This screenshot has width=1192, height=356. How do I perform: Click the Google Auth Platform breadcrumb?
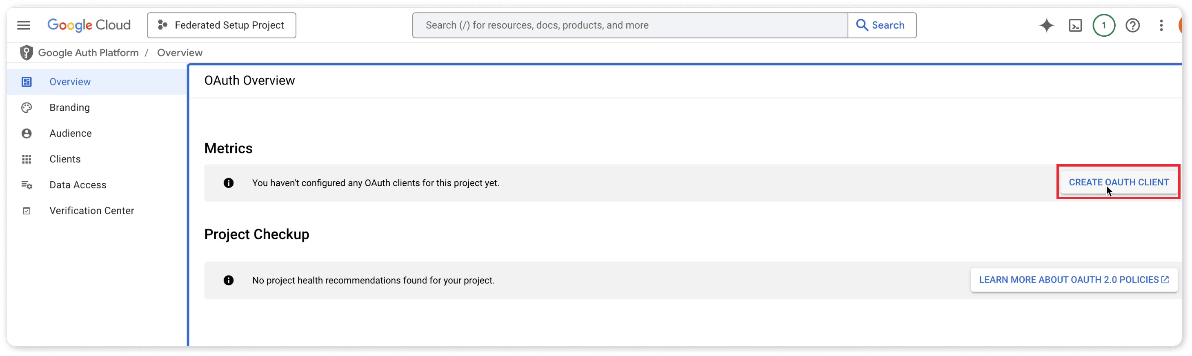(x=89, y=53)
